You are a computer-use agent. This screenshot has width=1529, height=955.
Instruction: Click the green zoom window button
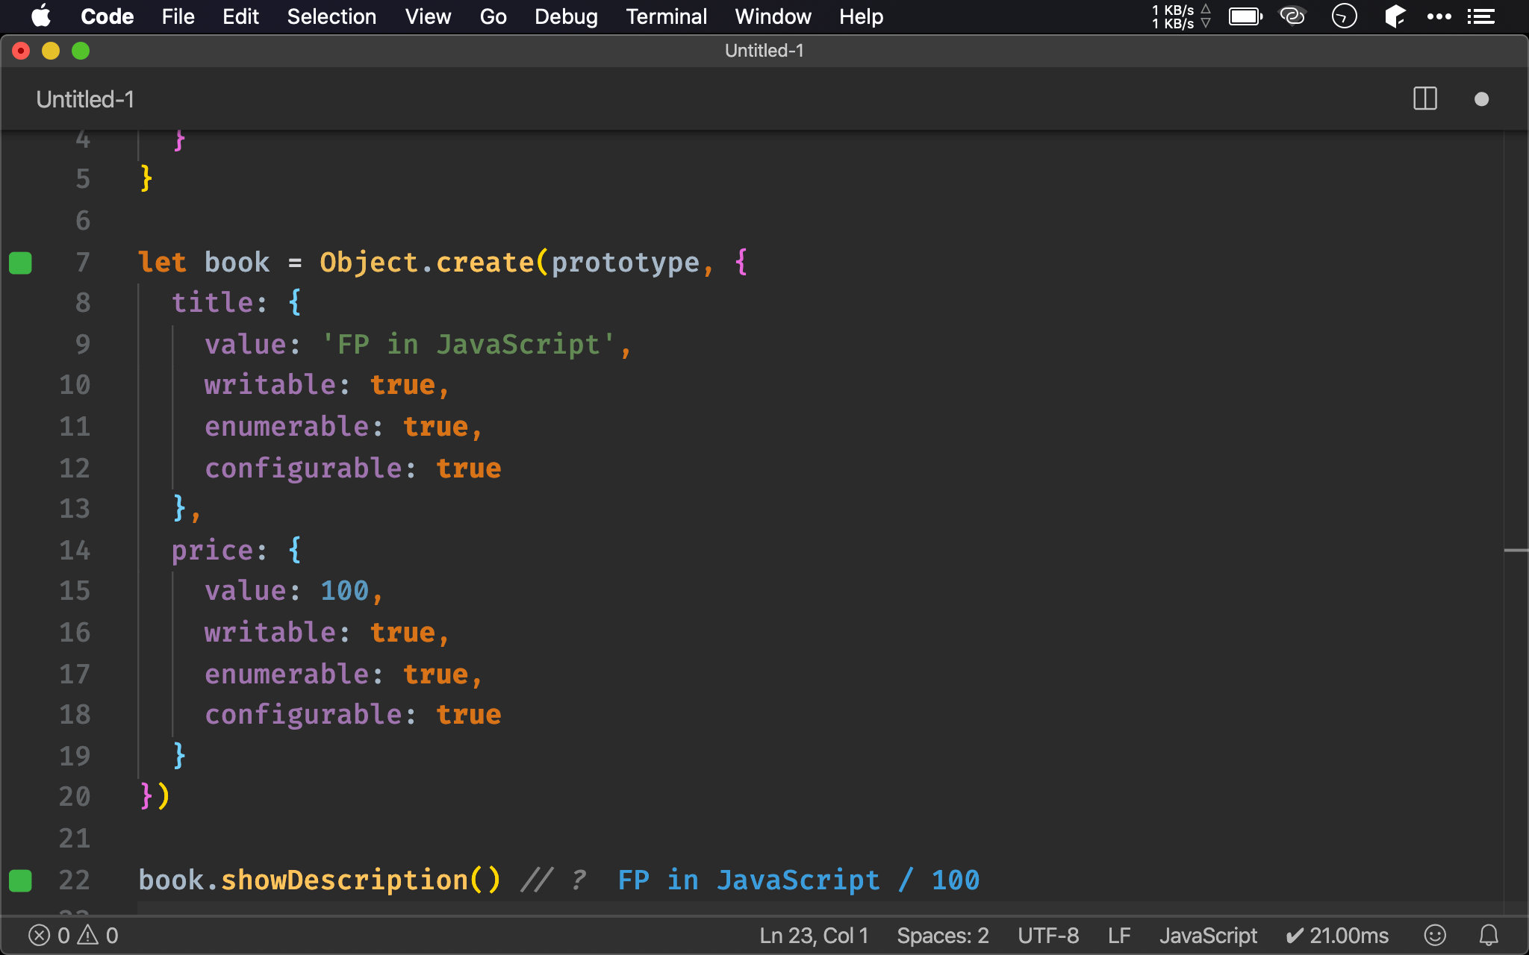81,51
